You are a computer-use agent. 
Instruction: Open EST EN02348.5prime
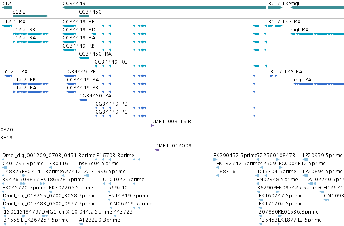tap(258, 184)
